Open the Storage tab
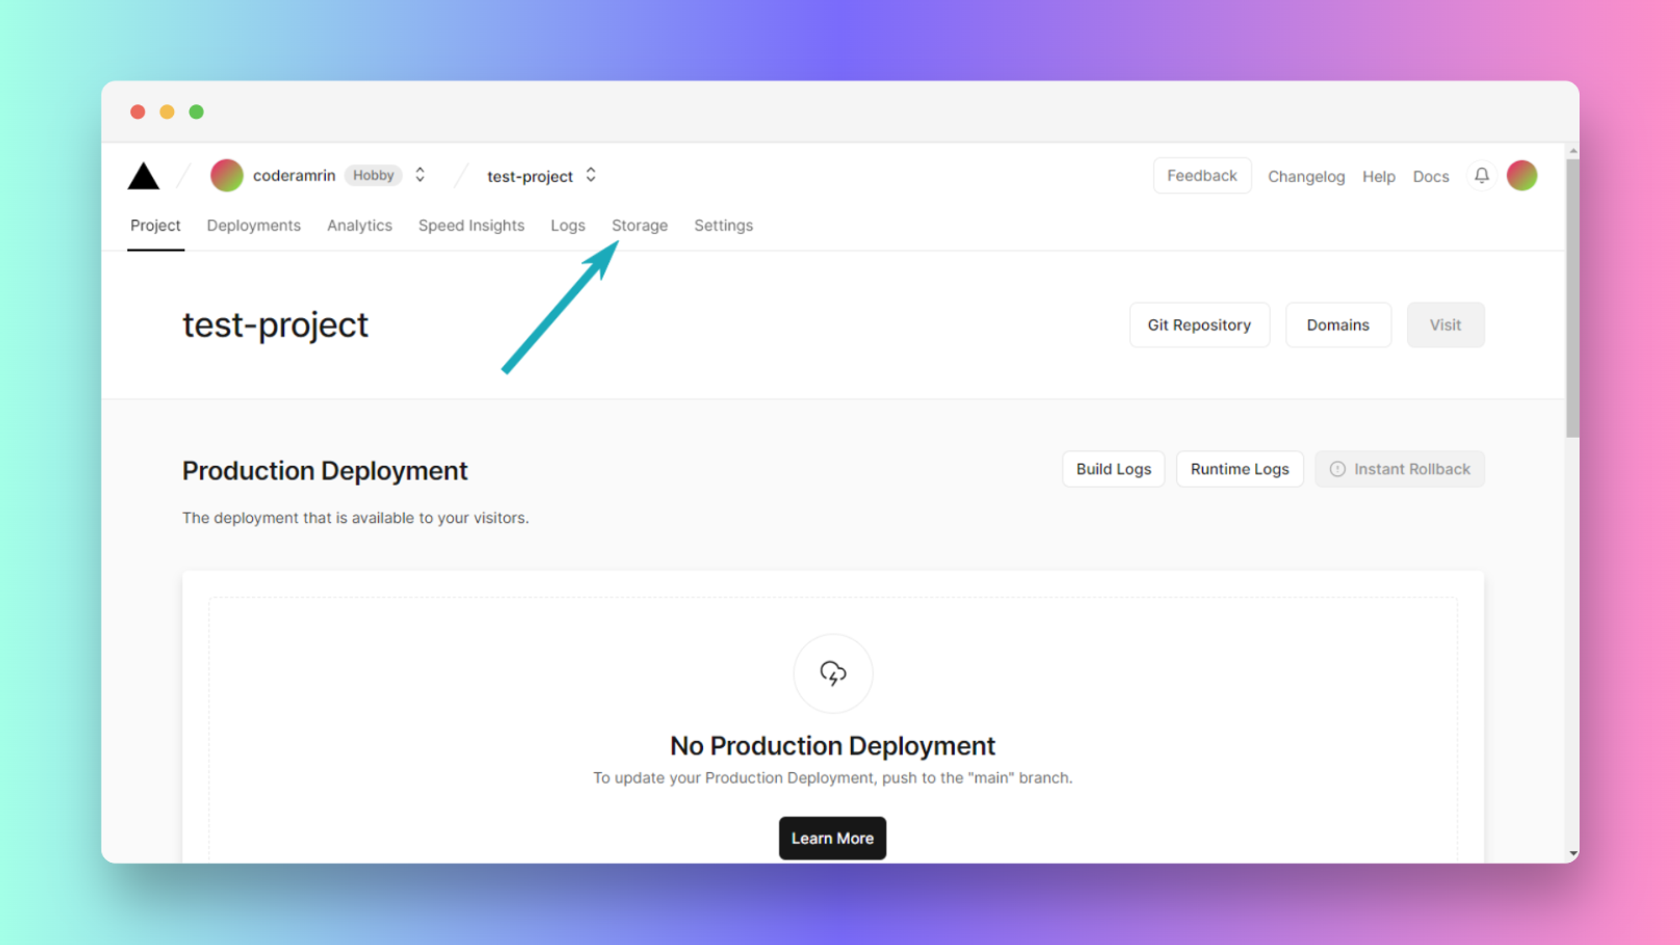1680x945 pixels. click(x=639, y=225)
